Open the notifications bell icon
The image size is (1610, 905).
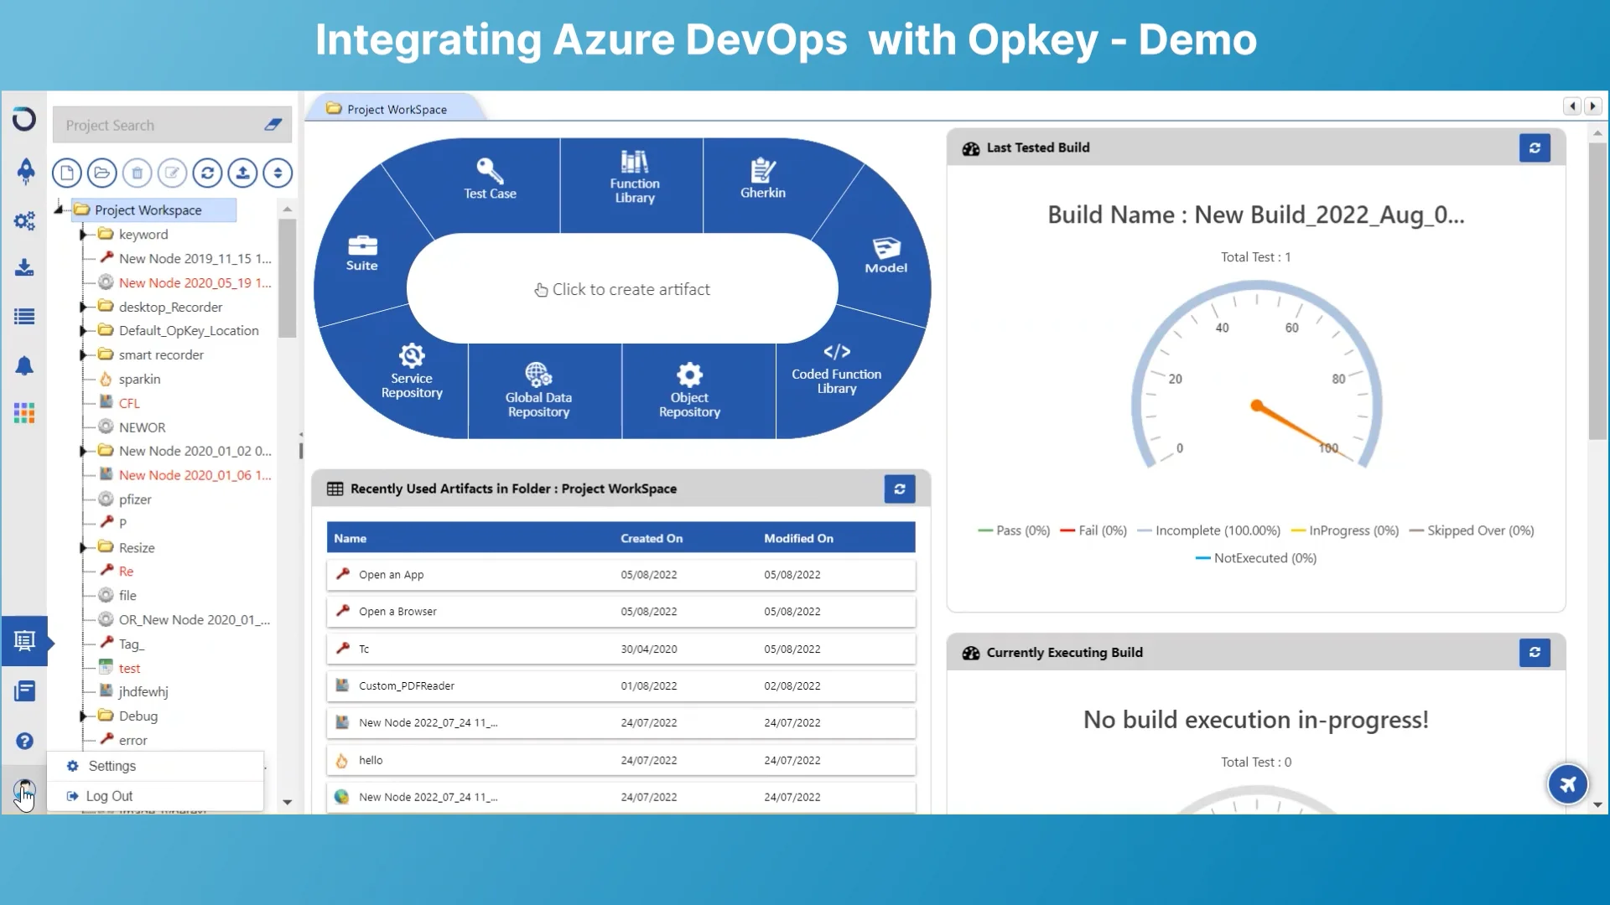(24, 365)
